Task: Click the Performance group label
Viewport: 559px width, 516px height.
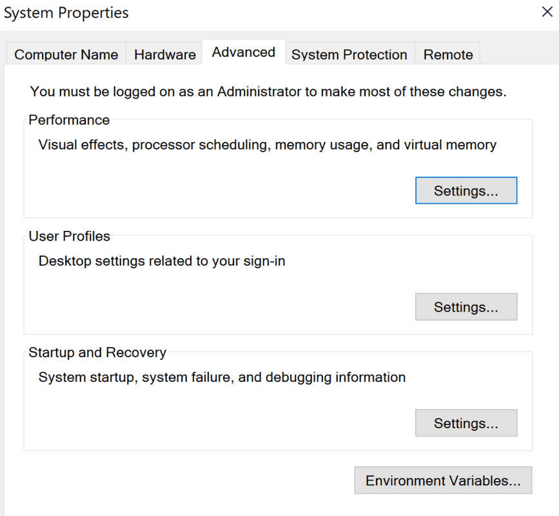Action: pos(69,120)
